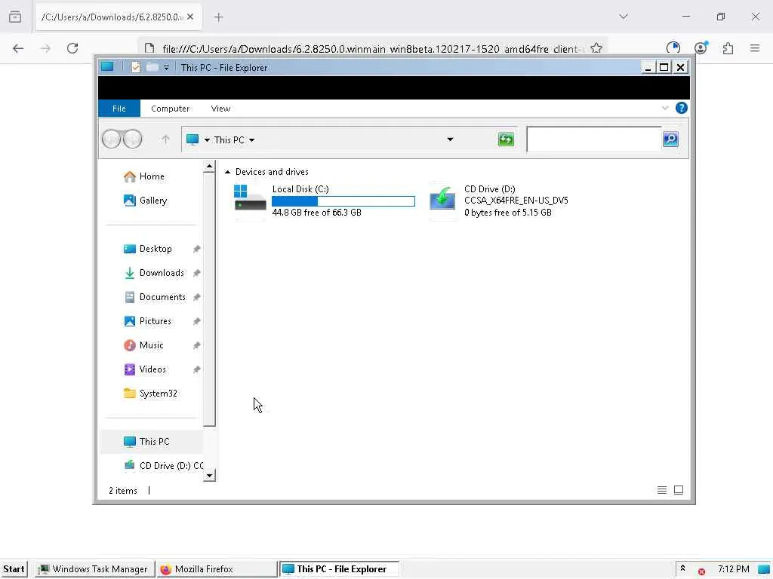Click the '44.8 GB free of 66.3 GB' text
The width and height of the screenshot is (773, 579).
click(x=316, y=213)
